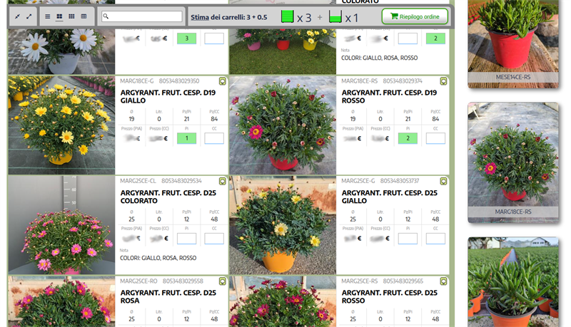Select the MARG18CE-RS sidebar thumbnail
571x327 pixels.
coord(512,162)
